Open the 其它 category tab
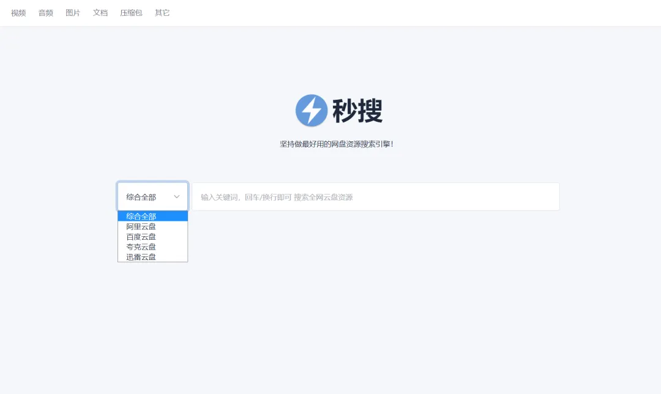The width and height of the screenshot is (661, 394). pyautogui.click(x=162, y=13)
